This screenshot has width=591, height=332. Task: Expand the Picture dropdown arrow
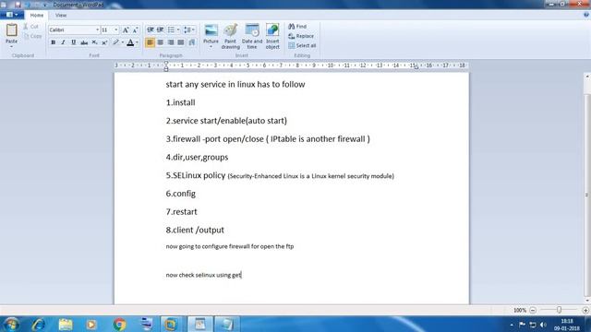coord(211,47)
